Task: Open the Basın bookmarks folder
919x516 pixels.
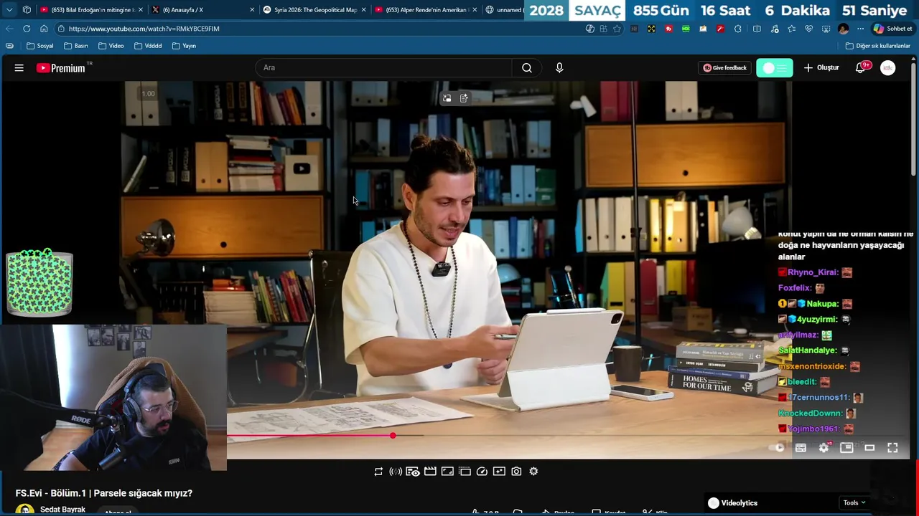Action: (x=76, y=46)
